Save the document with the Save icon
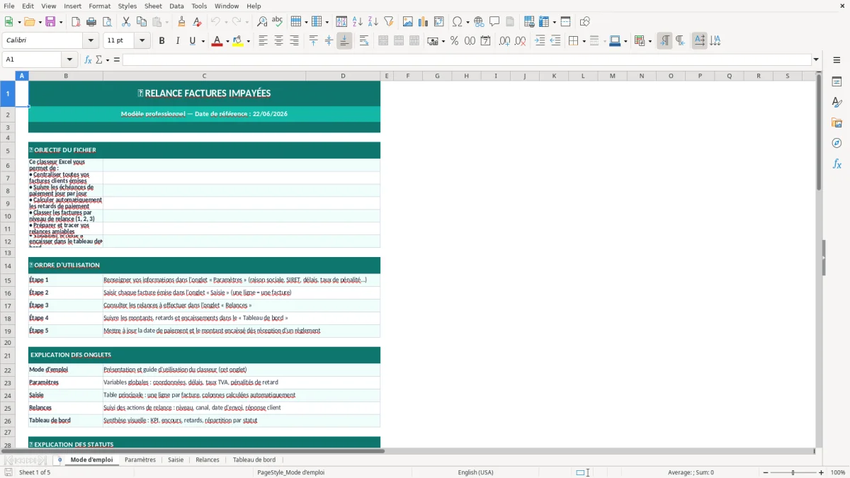Viewport: 850px width, 478px height. [x=50, y=22]
